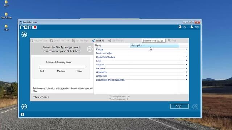
Task: Click the Total Categories count text
Action: (x=119, y=99)
